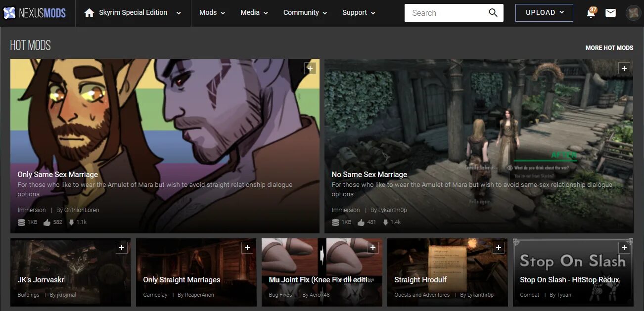Open the JK's Jorrvaskr mod thumbnail

click(71, 272)
